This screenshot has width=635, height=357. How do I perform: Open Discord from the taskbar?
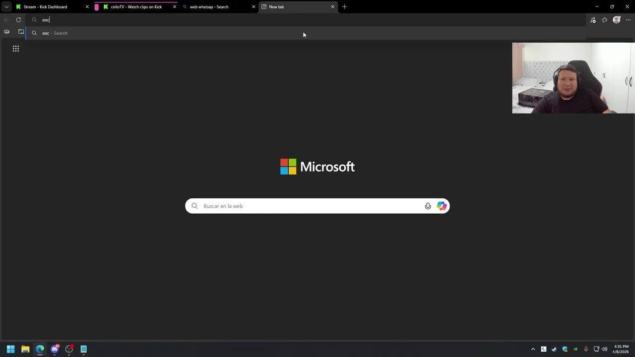[x=55, y=349]
